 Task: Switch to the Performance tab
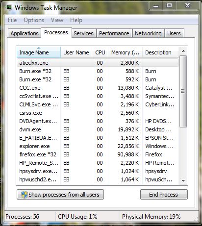[114, 33]
